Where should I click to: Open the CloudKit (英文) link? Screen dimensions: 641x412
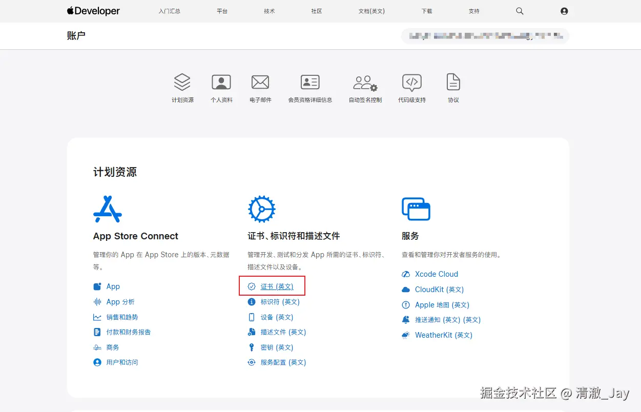point(440,290)
